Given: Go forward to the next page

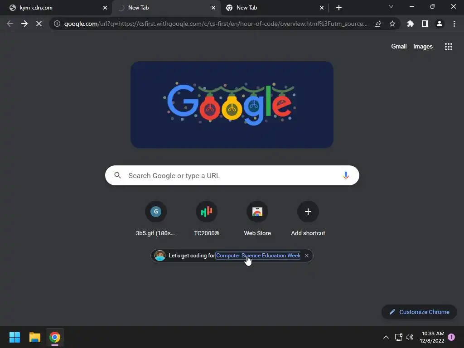Looking at the screenshot, I should pos(24,24).
